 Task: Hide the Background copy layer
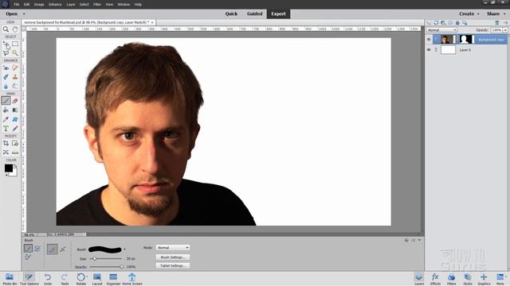click(429, 40)
